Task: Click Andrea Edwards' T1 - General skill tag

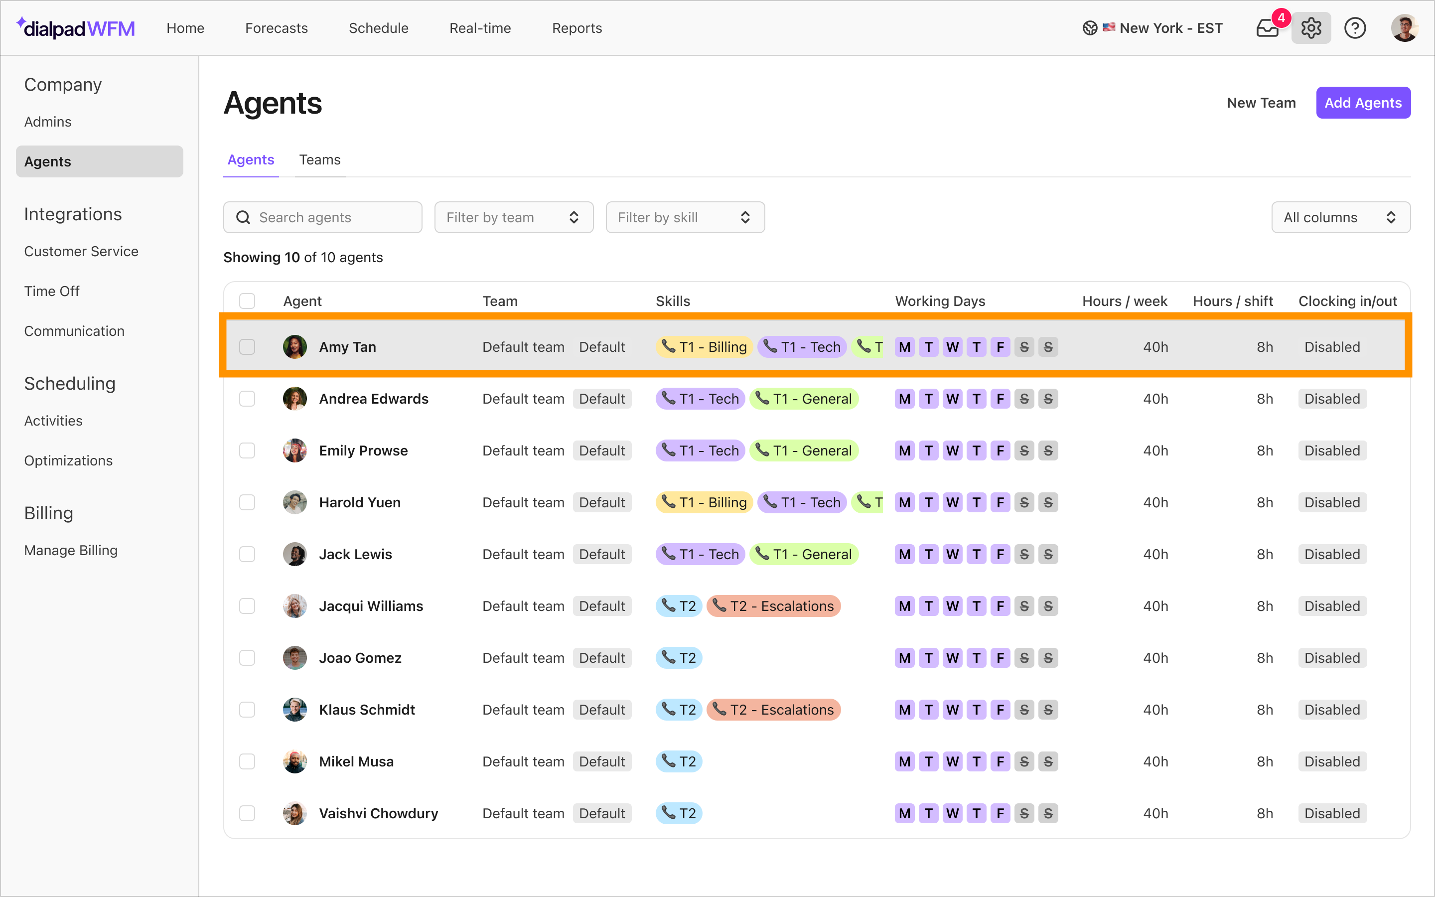Action: (804, 399)
